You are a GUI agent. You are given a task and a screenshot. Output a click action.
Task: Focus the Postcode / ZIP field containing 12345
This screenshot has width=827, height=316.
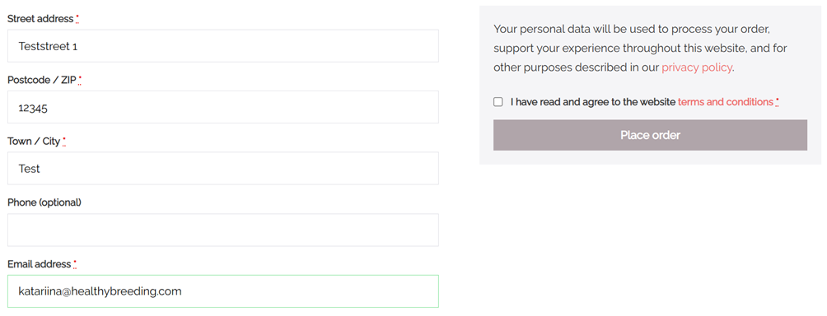tap(223, 108)
